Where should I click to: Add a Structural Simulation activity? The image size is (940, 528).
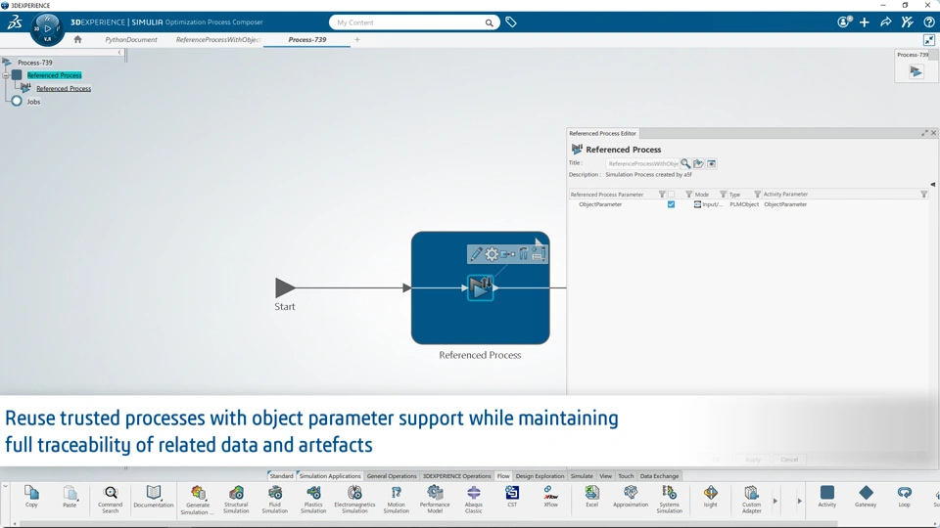pyautogui.click(x=236, y=500)
